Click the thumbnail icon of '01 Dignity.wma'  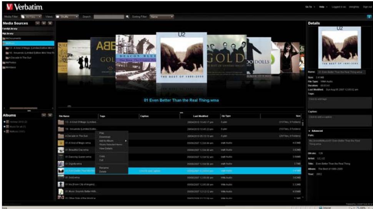61,164
